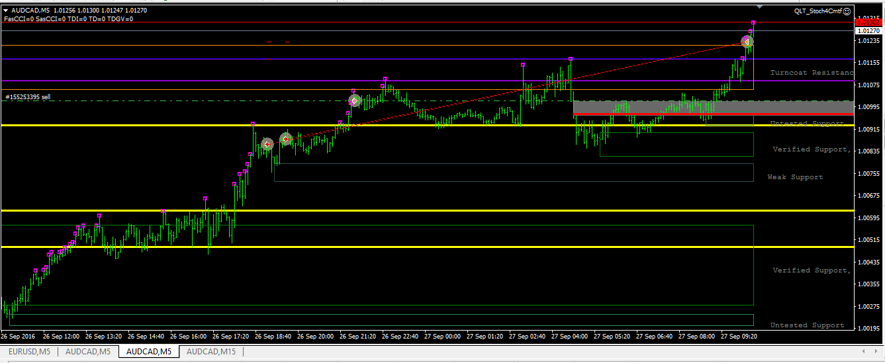Click the white 1.01270 current price label

tap(868, 31)
